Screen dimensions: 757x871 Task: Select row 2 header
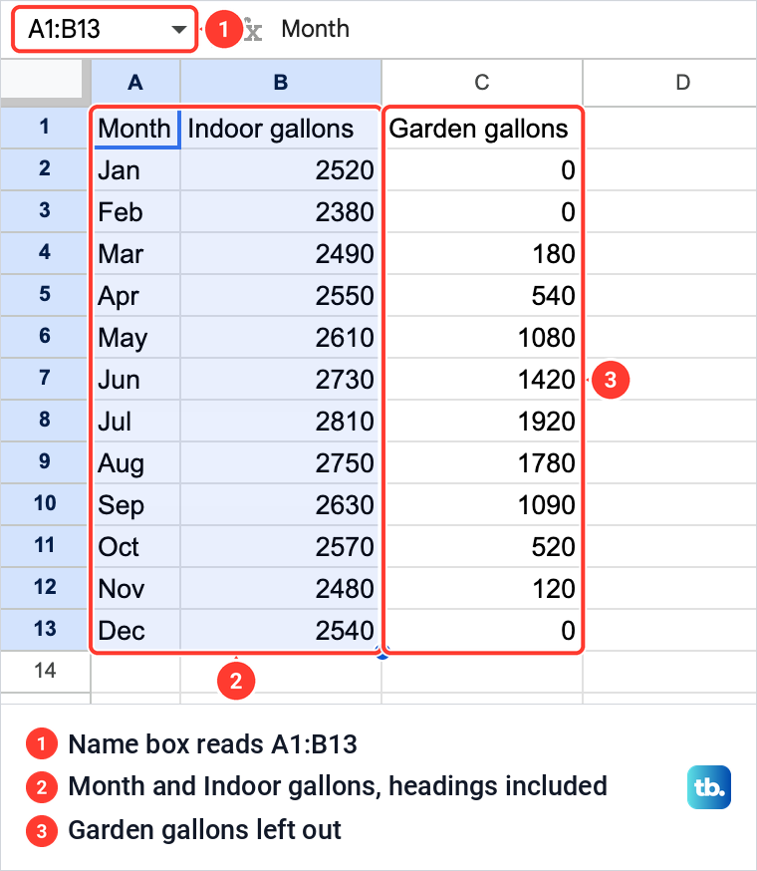pos(45,168)
